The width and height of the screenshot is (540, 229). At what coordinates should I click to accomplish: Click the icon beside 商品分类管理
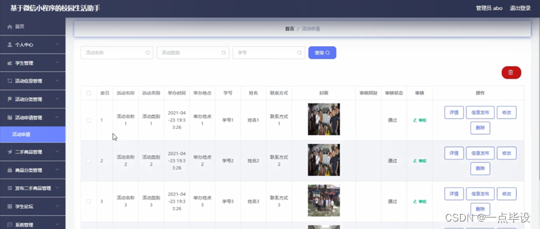point(9,170)
